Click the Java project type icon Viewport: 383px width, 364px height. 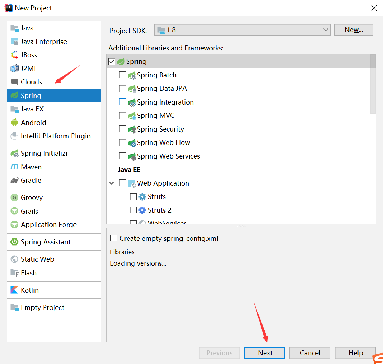click(15, 28)
